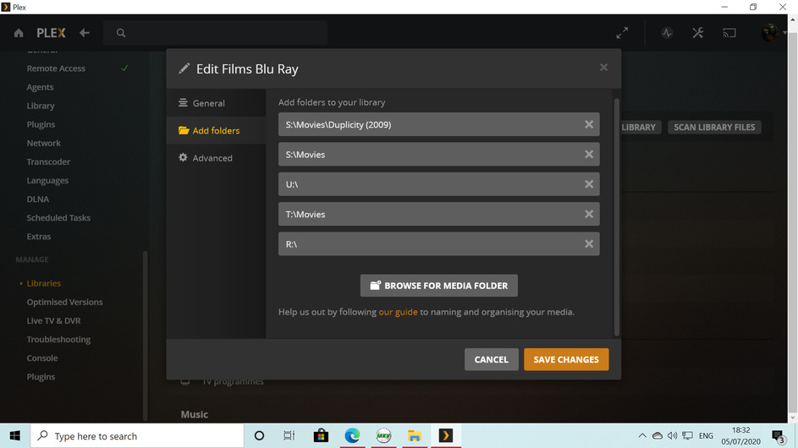
Task: Open the 'our guide' link
Action: 398,312
